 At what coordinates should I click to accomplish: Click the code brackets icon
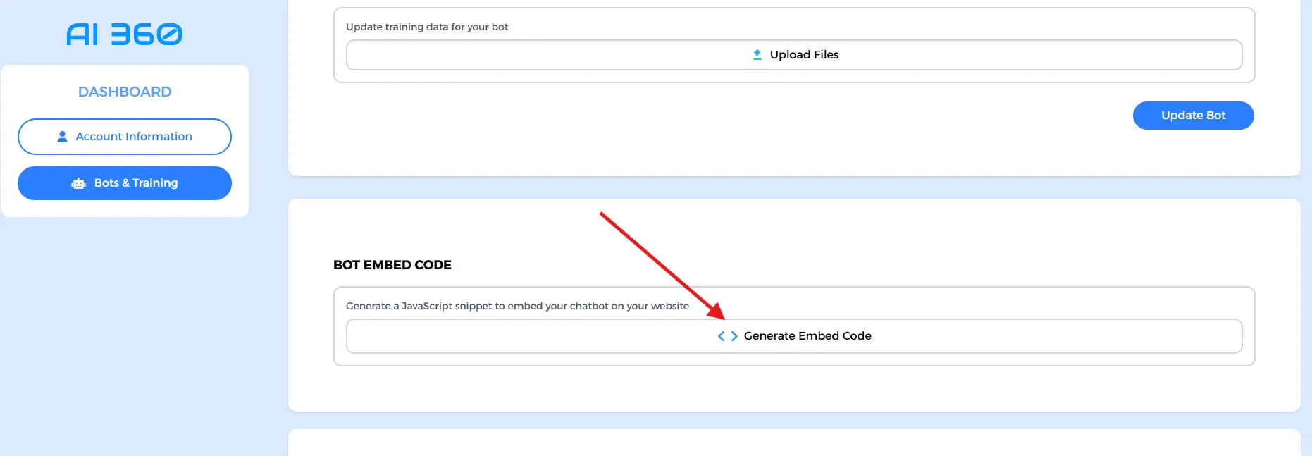pyautogui.click(x=727, y=336)
